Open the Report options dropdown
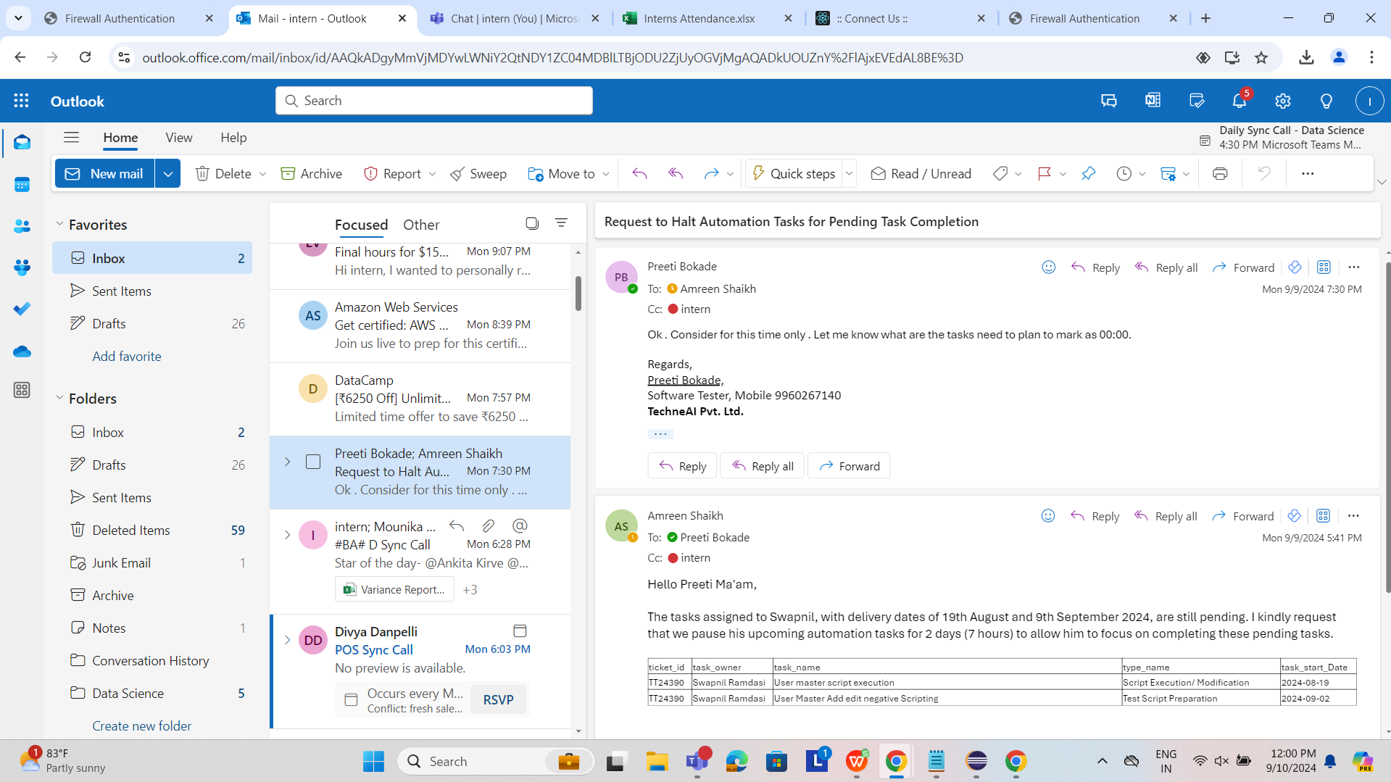Screen dimensions: 1391x782 [432, 174]
